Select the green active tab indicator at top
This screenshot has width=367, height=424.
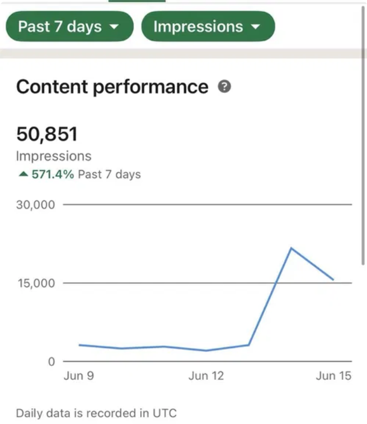[x=137, y=1]
